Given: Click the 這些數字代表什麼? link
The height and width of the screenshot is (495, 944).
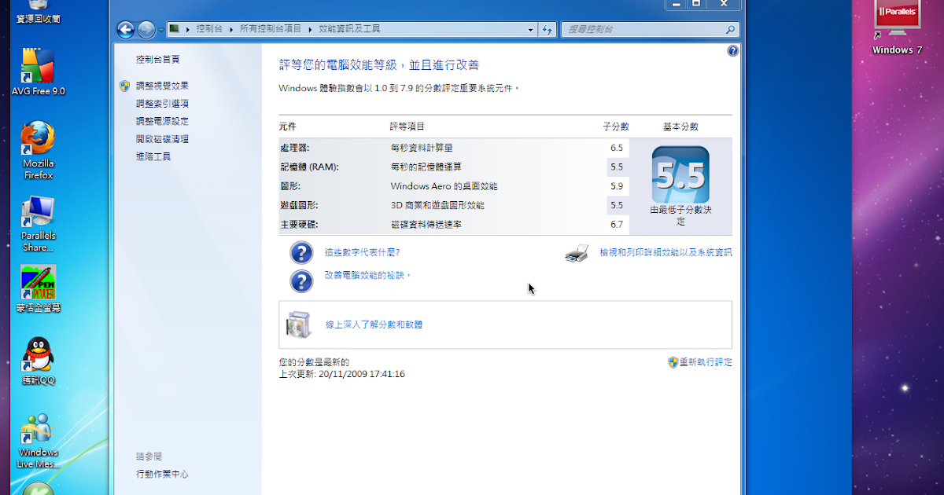Looking at the screenshot, I should click(363, 252).
